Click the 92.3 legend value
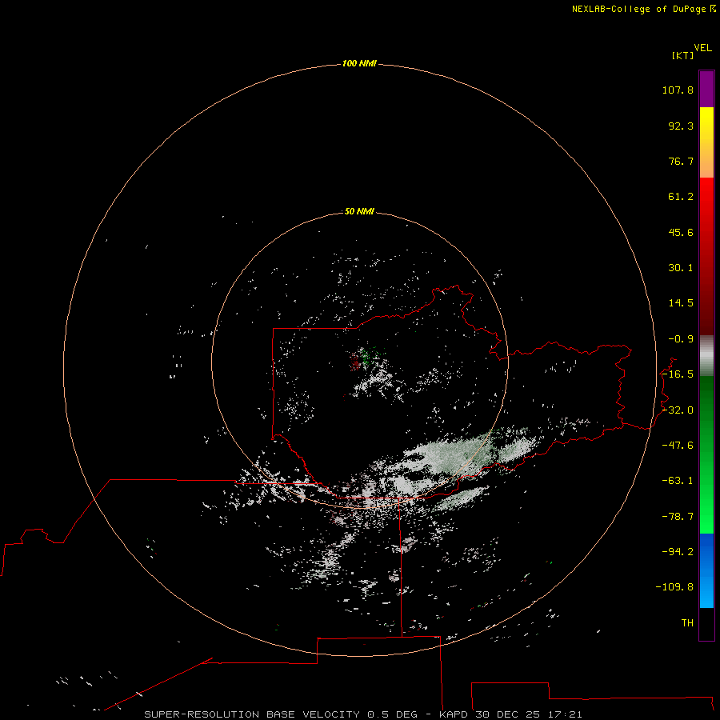Image resolution: width=720 pixels, height=720 pixels. coord(681,126)
